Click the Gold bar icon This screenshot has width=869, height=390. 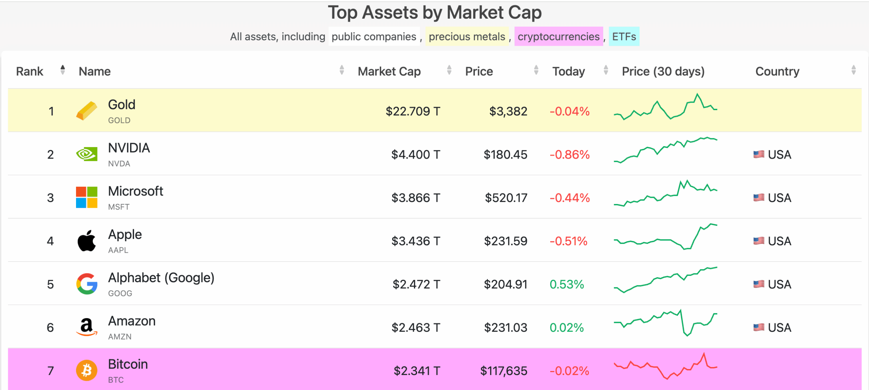(x=87, y=111)
